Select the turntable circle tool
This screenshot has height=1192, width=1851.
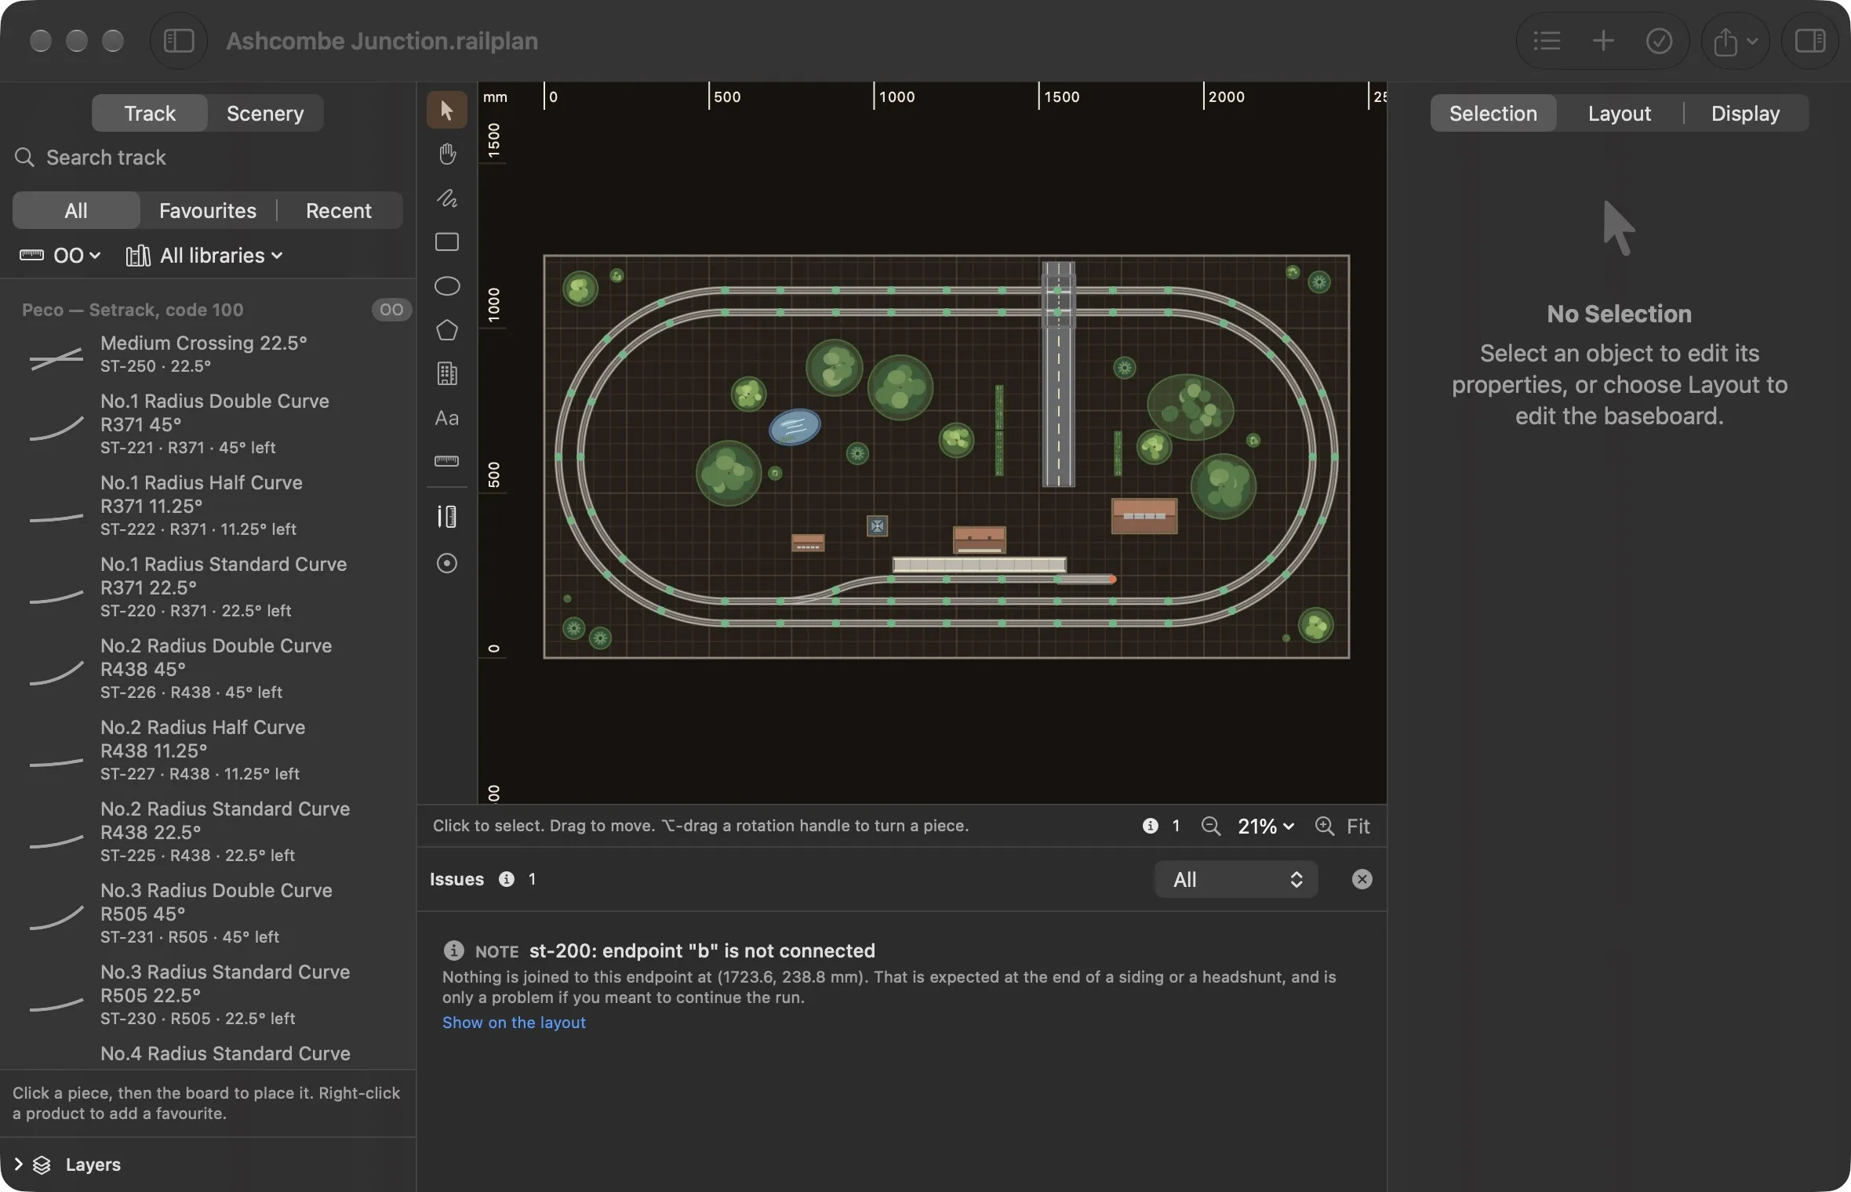pos(447,563)
